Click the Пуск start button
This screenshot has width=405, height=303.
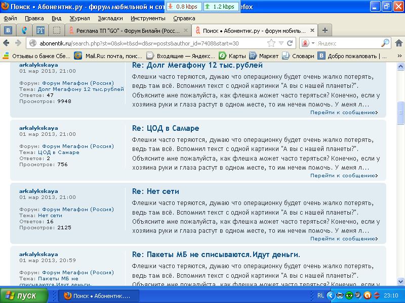point(21,296)
